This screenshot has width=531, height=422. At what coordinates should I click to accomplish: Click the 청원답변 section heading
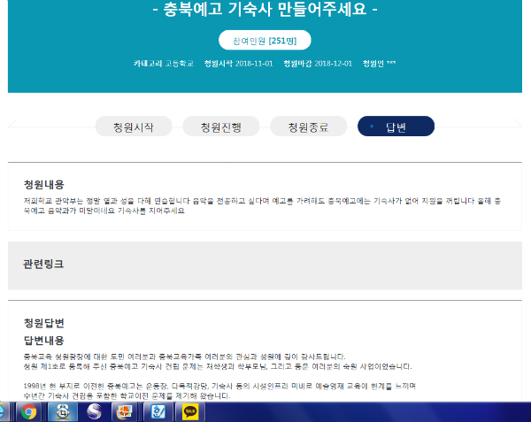coord(44,322)
